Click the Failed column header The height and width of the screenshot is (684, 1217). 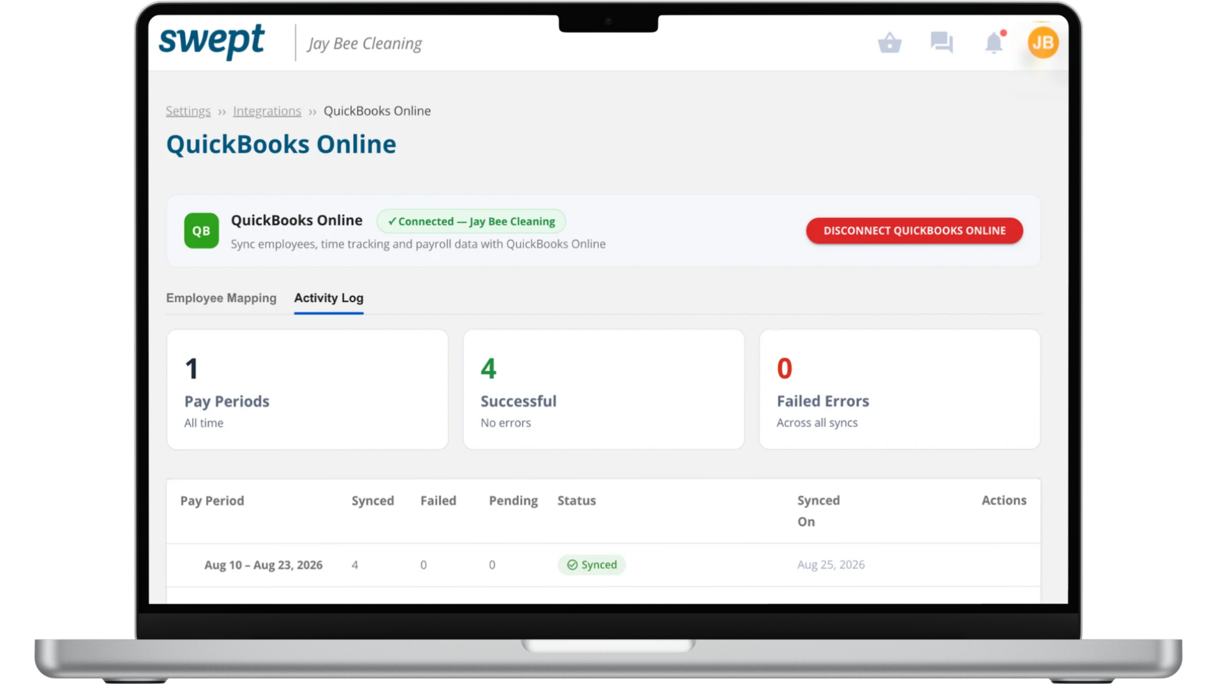click(x=438, y=500)
